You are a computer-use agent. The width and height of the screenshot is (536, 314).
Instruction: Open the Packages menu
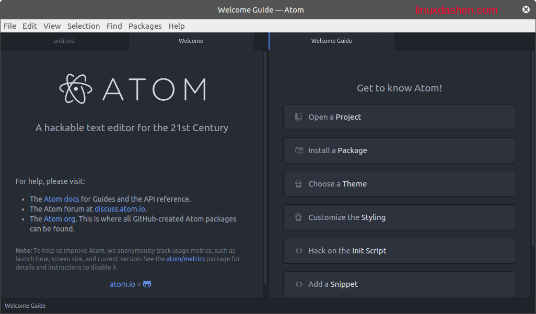tap(145, 26)
